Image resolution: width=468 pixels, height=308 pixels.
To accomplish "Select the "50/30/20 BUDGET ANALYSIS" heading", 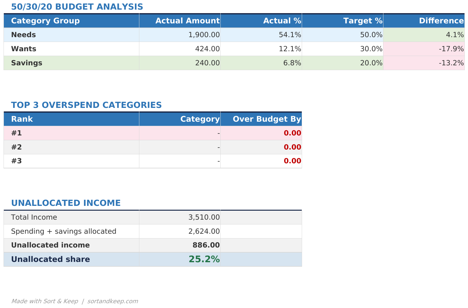I will tap(77, 7).
